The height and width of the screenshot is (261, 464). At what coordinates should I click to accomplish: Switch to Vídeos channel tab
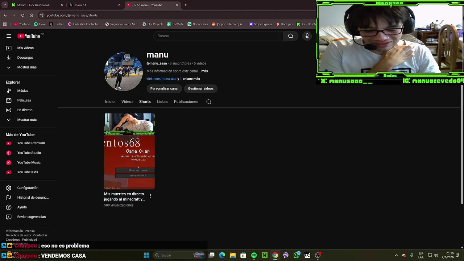coord(127,101)
